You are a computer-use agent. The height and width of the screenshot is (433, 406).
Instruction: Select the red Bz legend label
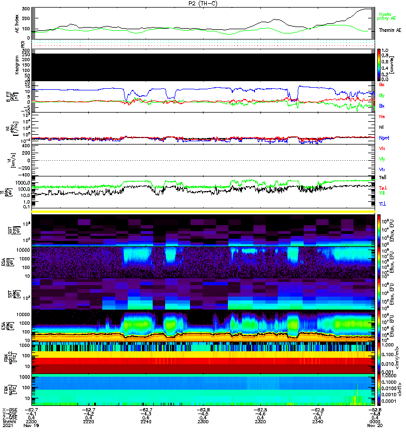click(x=382, y=85)
